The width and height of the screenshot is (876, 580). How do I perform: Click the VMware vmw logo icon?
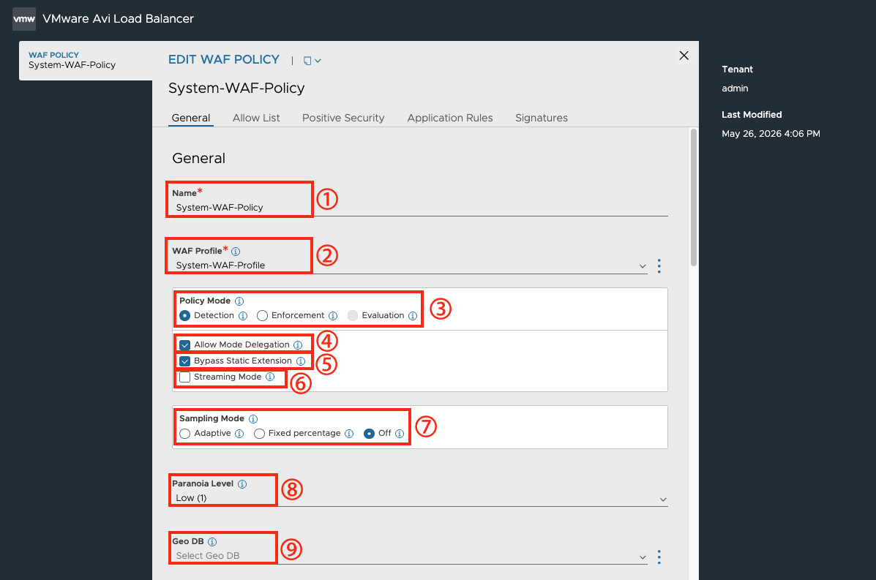(24, 19)
